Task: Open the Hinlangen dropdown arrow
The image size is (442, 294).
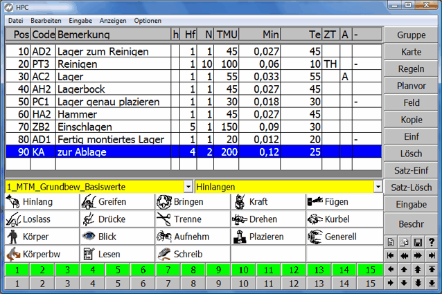Action: (x=378, y=187)
